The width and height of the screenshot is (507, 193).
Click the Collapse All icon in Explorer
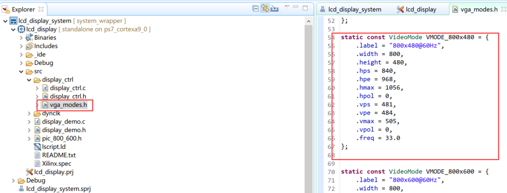tap(256, 8)
